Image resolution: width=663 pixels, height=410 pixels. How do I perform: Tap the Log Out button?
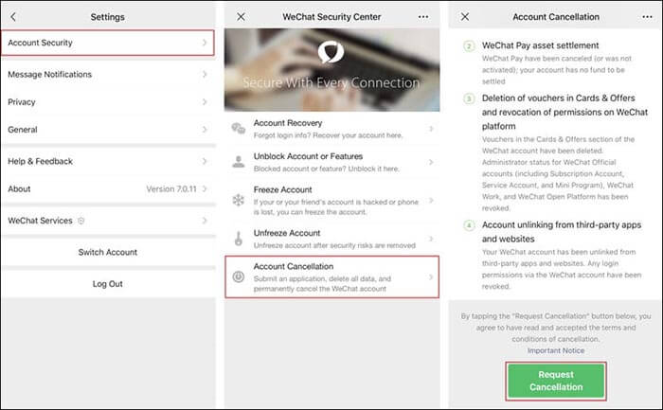[107, 283]
